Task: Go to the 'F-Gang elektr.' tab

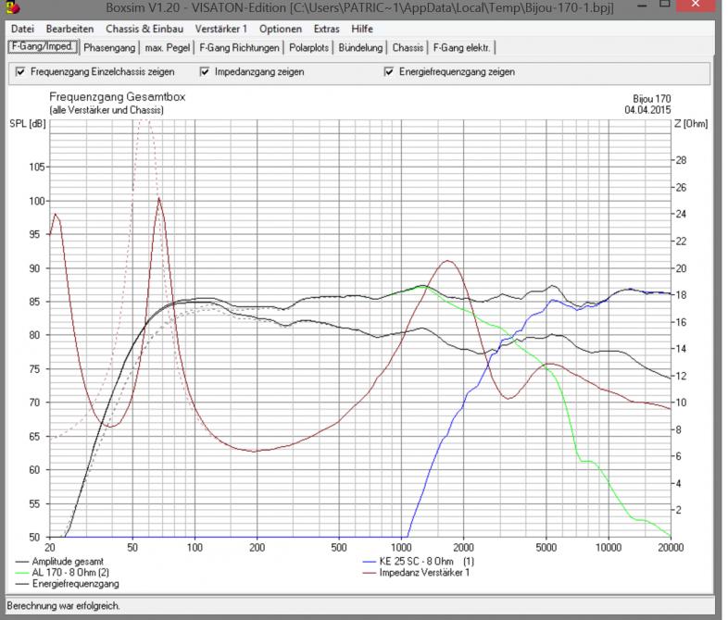Action: 462,46
